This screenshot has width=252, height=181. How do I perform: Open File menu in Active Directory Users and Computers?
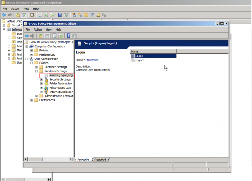(5, 8)
